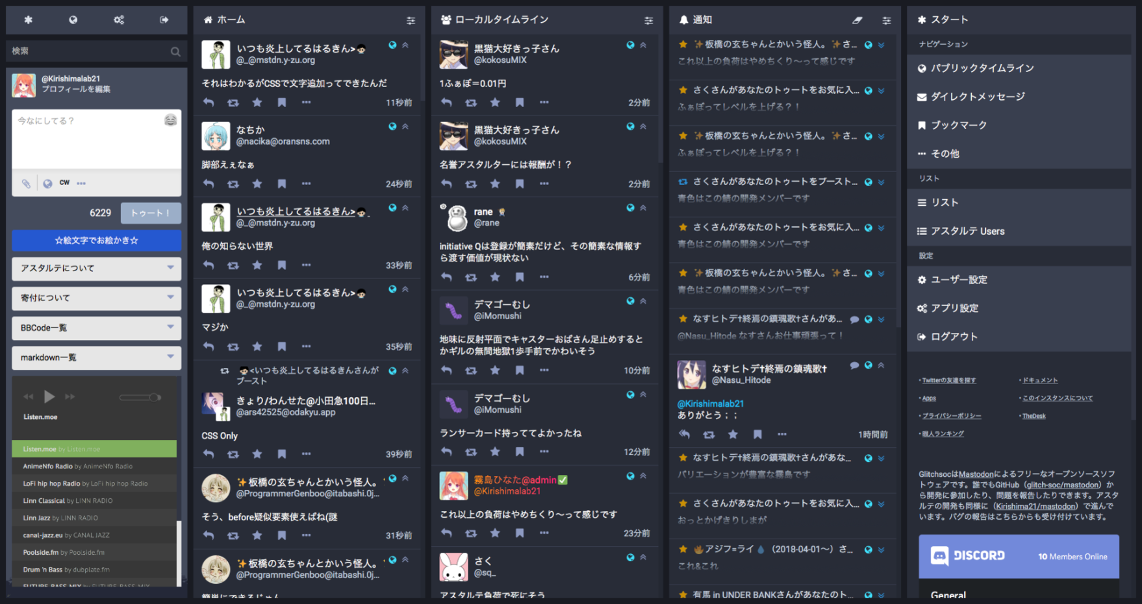Clear notifications with the eraser icon
Image resolution: width=1142 pixels, height=604 pixels.
click(857, 20)
